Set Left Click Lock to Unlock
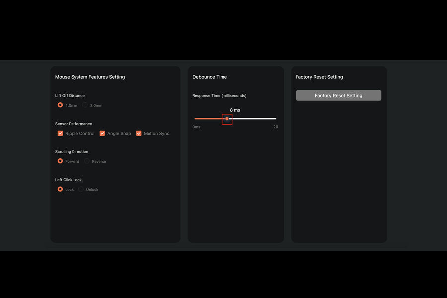This screenshot has height=298, width=447. click(81, 189)
